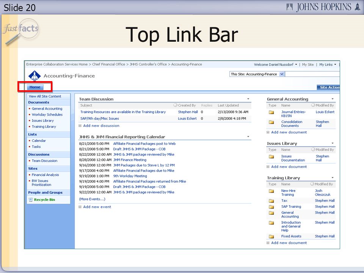Click Created By column icon in Team Discussion
The image size is (364, 273).
(175, 105)
